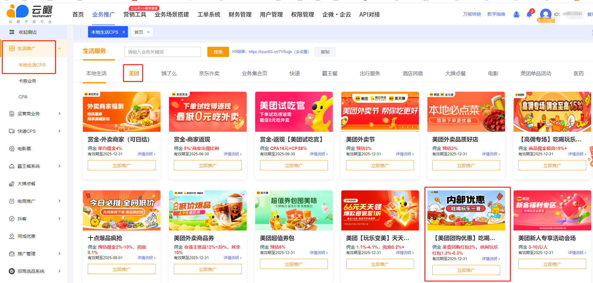Viewport: 593px width, 283px height.
Task: Click the 低价爆品 banner thumbnail
Action: 208,210
